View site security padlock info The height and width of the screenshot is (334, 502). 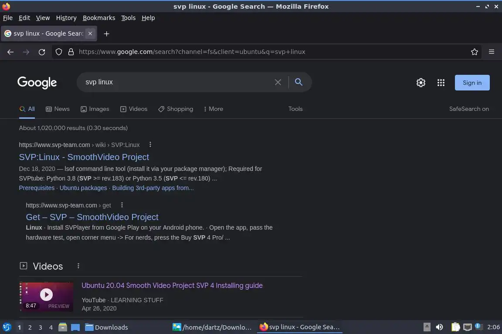tap(71, 52)
